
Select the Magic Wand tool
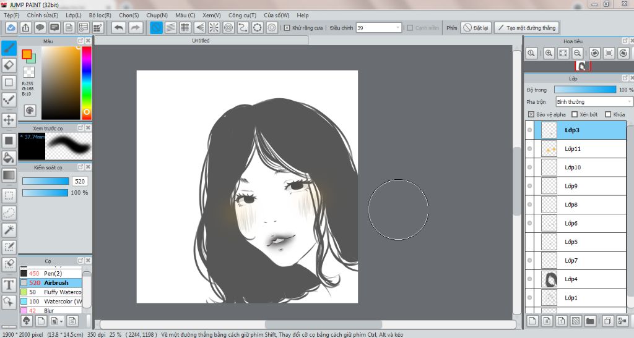click(x=9, y=230)
